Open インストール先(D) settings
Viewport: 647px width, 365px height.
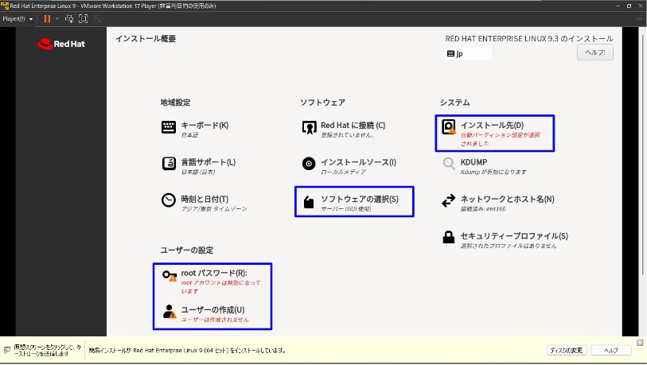click(493, 126)
